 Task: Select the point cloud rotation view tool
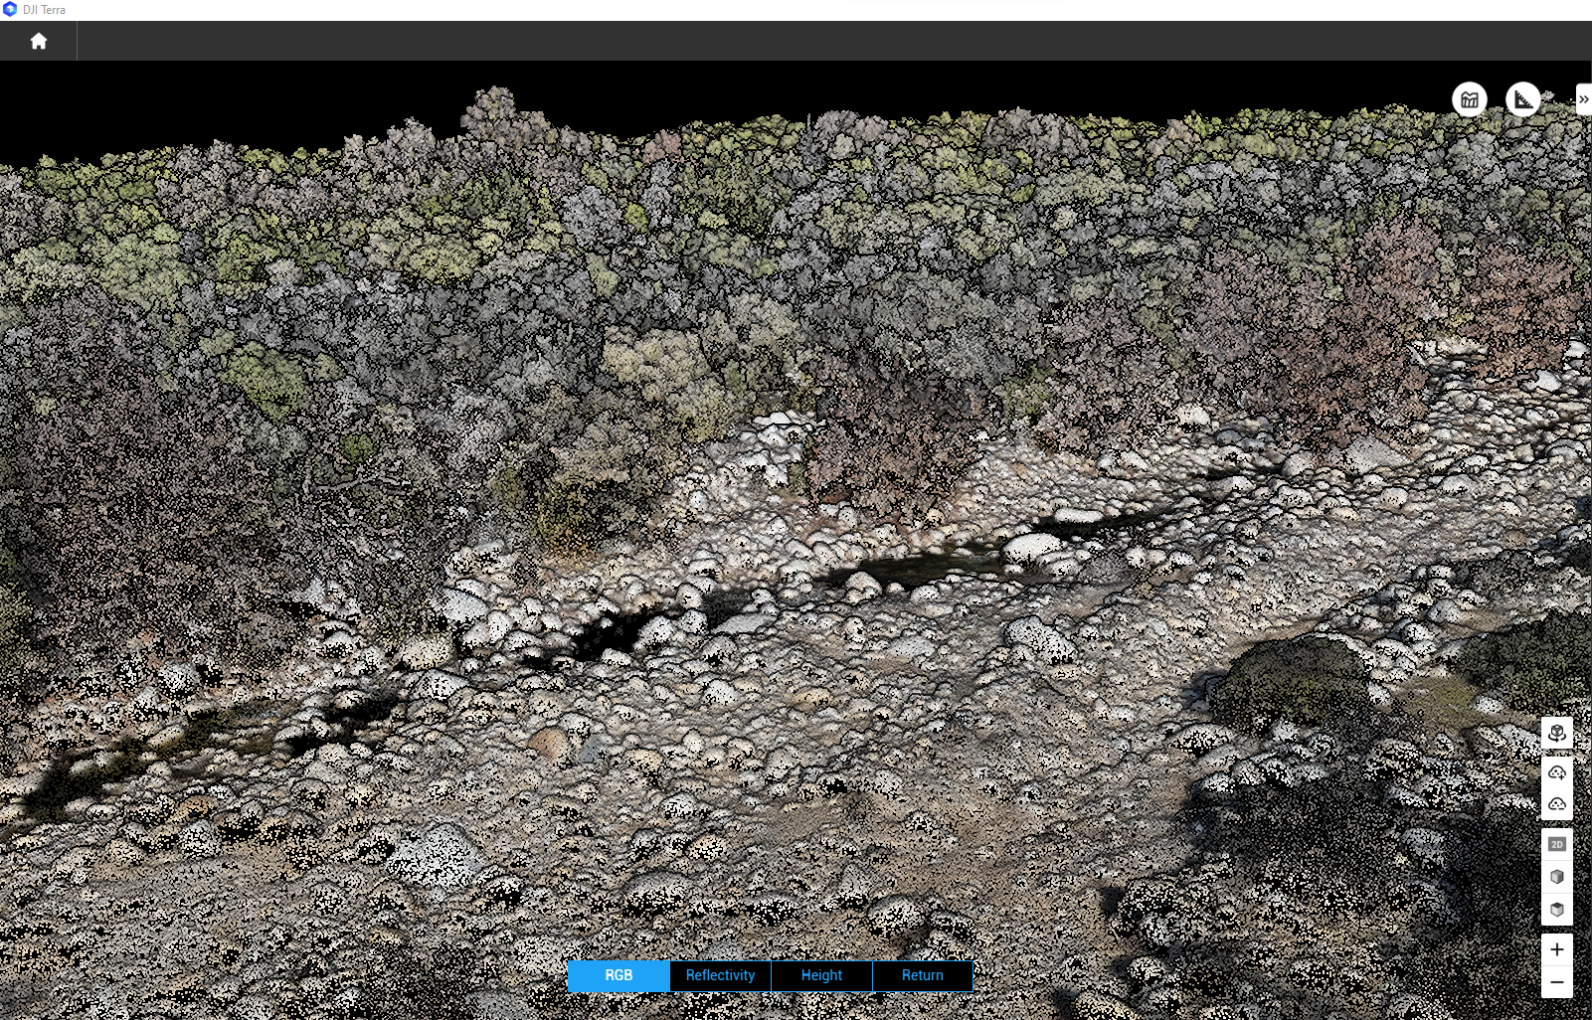[x=1556, y=733]
